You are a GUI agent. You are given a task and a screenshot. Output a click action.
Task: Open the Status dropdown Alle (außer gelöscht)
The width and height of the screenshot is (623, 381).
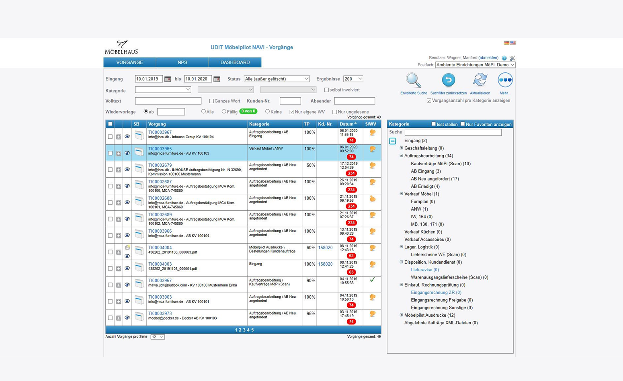click(x=277, y=79)
